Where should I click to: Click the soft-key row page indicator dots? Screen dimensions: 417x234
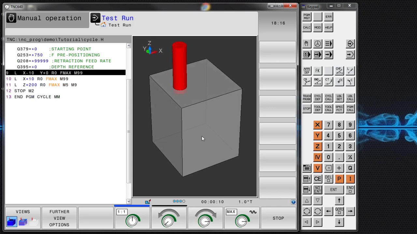(x=179, y=201)
